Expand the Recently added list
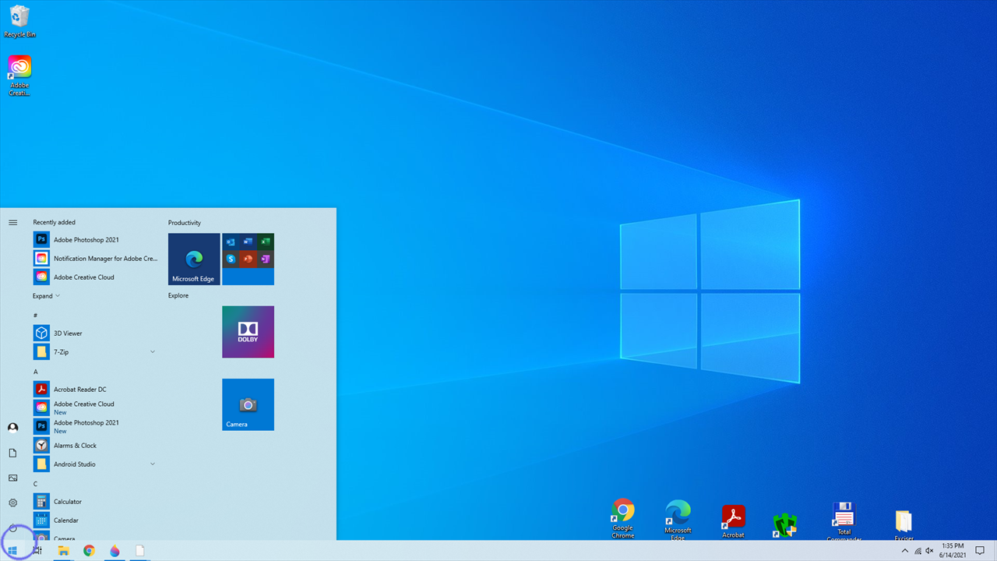 tap(46, 296)
